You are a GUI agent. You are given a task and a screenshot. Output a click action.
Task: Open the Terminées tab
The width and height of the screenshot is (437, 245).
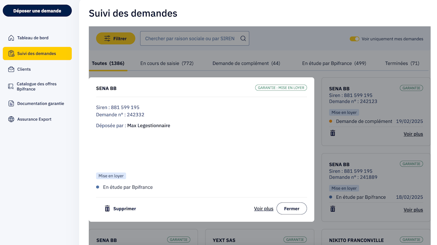click(402, 63)
